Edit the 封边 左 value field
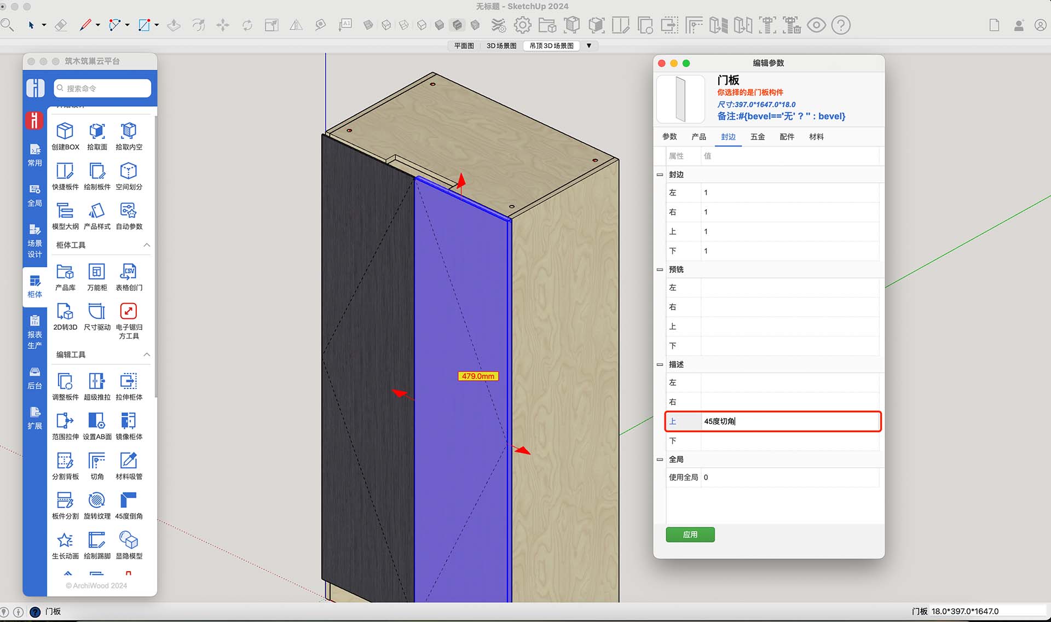1051x622 pixels. click(789, 193)
